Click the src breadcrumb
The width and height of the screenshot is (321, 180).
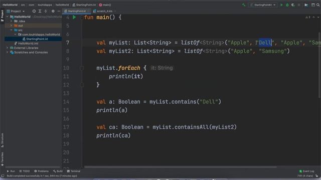(23, 5)
